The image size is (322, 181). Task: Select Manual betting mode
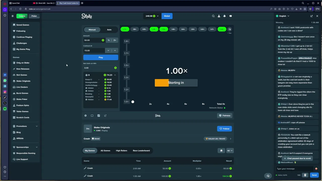tap(92, 30)
